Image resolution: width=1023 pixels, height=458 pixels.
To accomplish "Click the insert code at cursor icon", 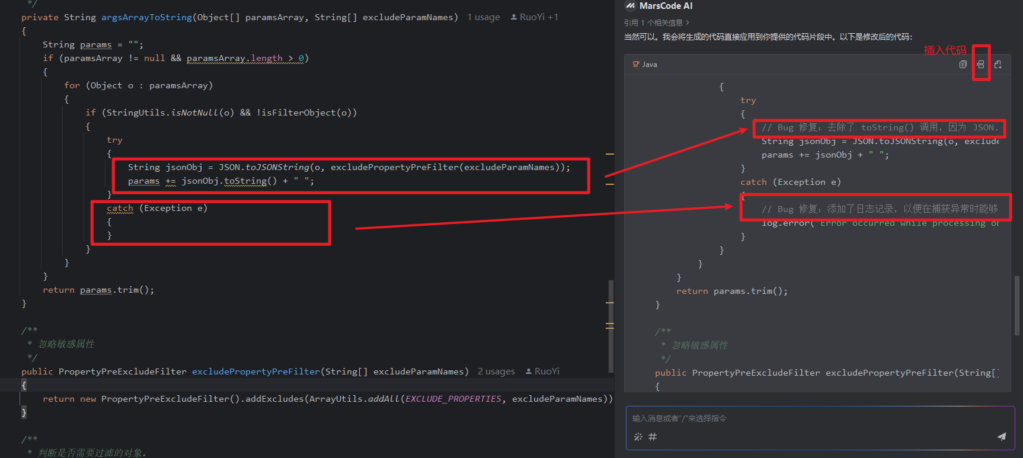I will coord(980,65).
